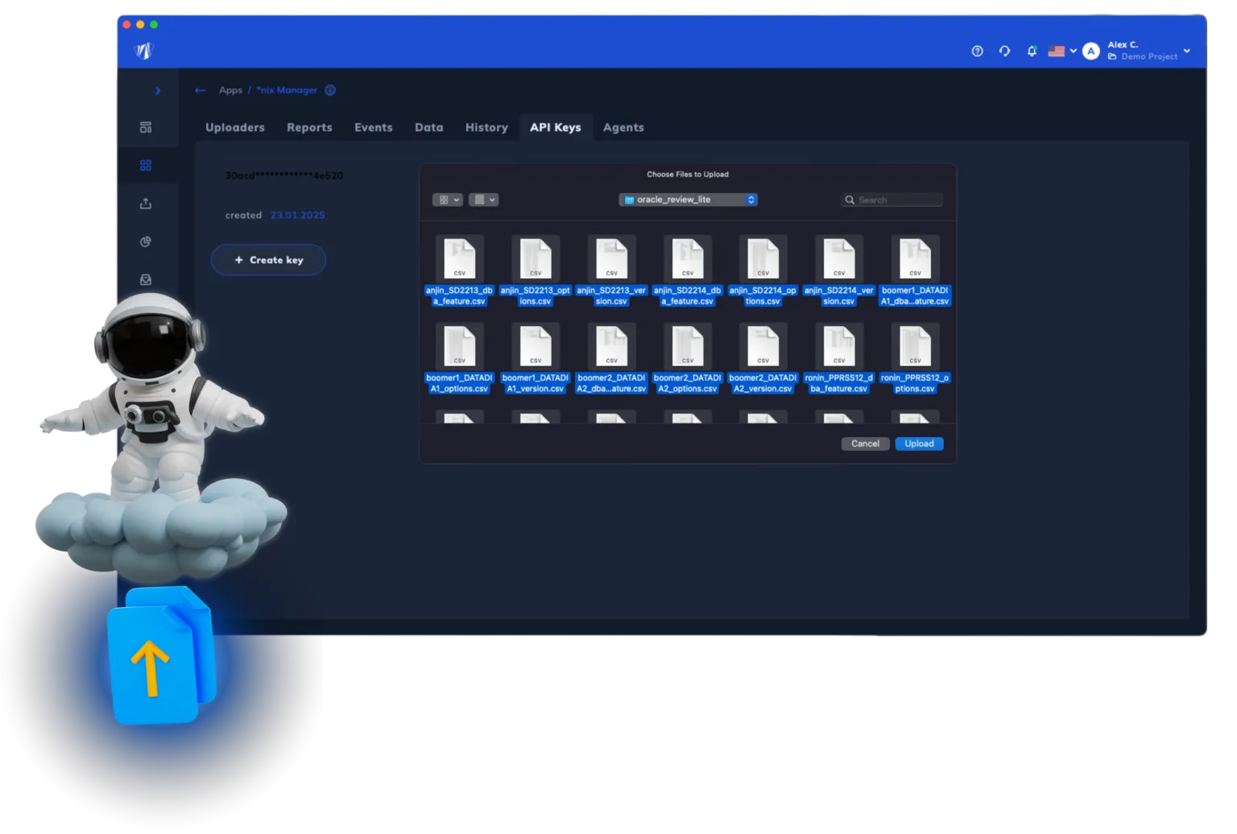1237x834 pixels.
Task: Open the pie chart reports sidebar icon
Action: 146,242
